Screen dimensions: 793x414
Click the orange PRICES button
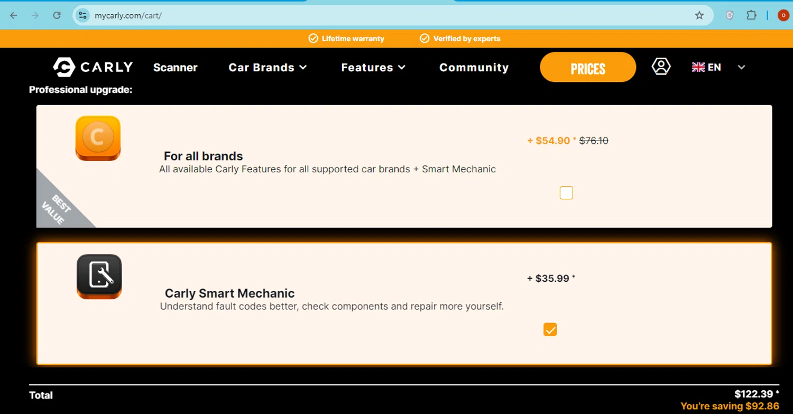pos(588,67)
